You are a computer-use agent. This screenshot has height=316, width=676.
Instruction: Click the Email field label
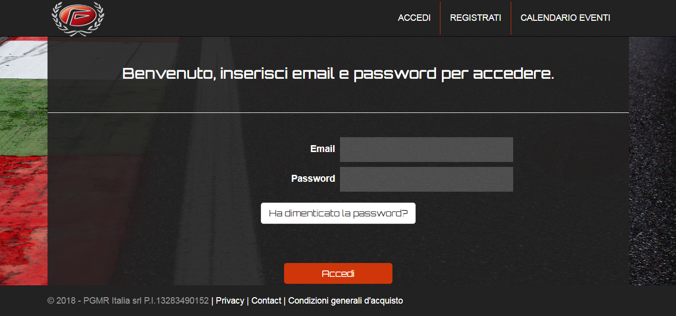(x=323, y=149)
